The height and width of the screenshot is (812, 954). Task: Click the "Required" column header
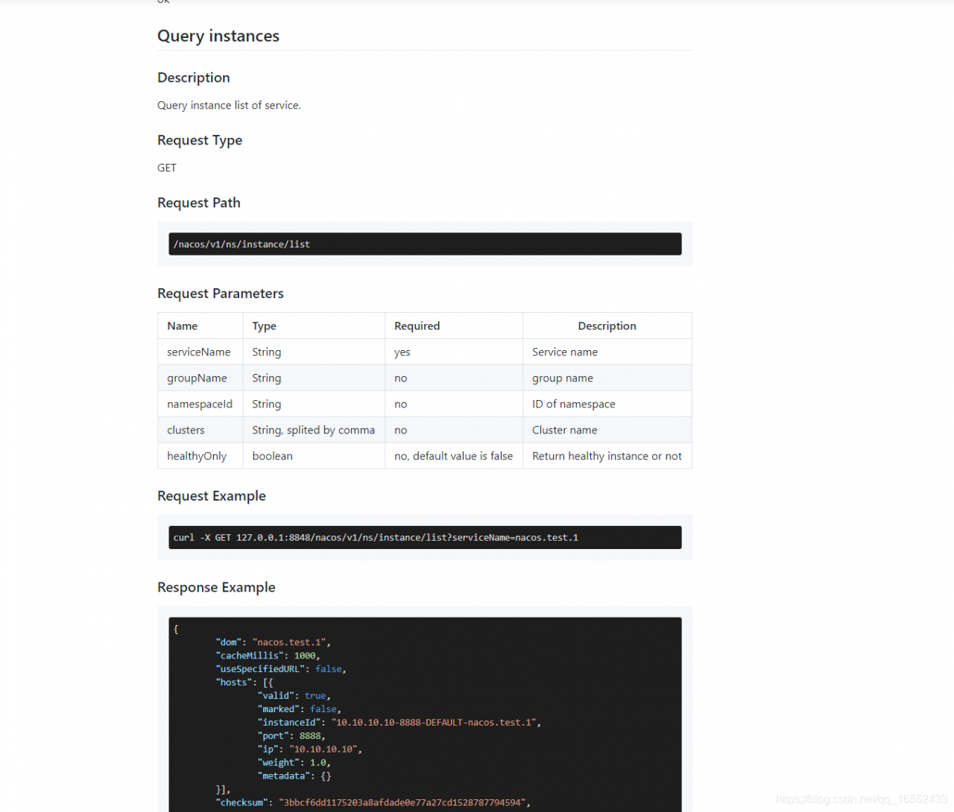(417, 326)
